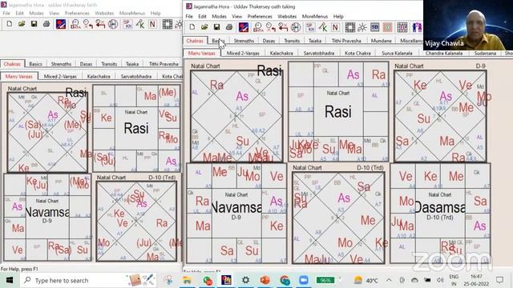Open Help menu in right window
This screenshot has width=513, height=288.
(338, 16)
